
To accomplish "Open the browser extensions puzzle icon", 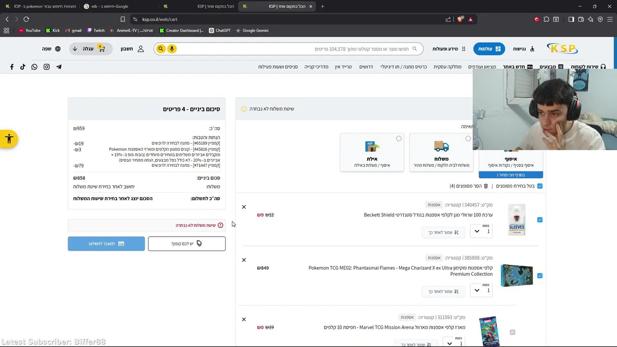I will coord(546,19).
